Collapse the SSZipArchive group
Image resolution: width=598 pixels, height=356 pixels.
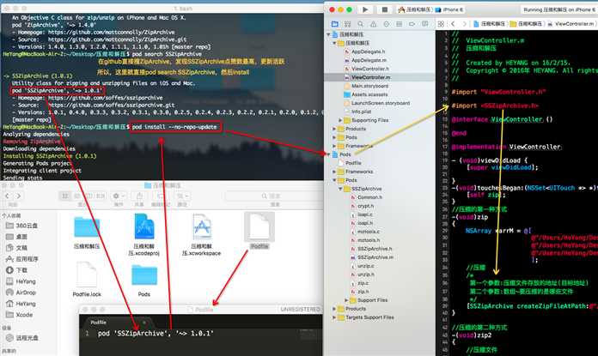tap(340, 189)
